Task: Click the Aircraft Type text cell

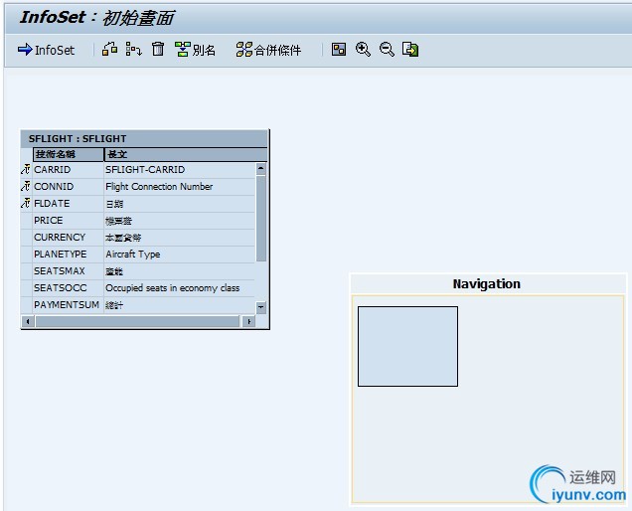Action: [x=179, y=255]
